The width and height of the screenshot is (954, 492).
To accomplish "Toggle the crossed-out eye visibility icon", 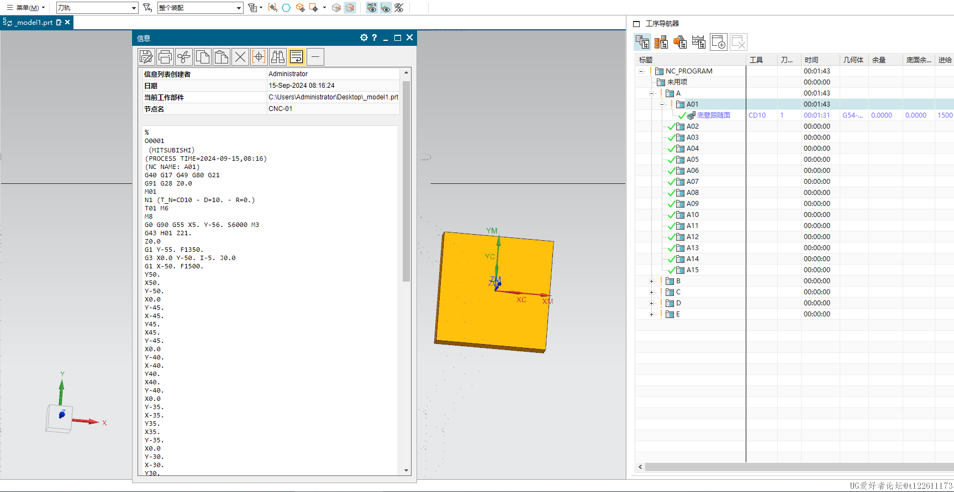I will [x=399, y=8].
